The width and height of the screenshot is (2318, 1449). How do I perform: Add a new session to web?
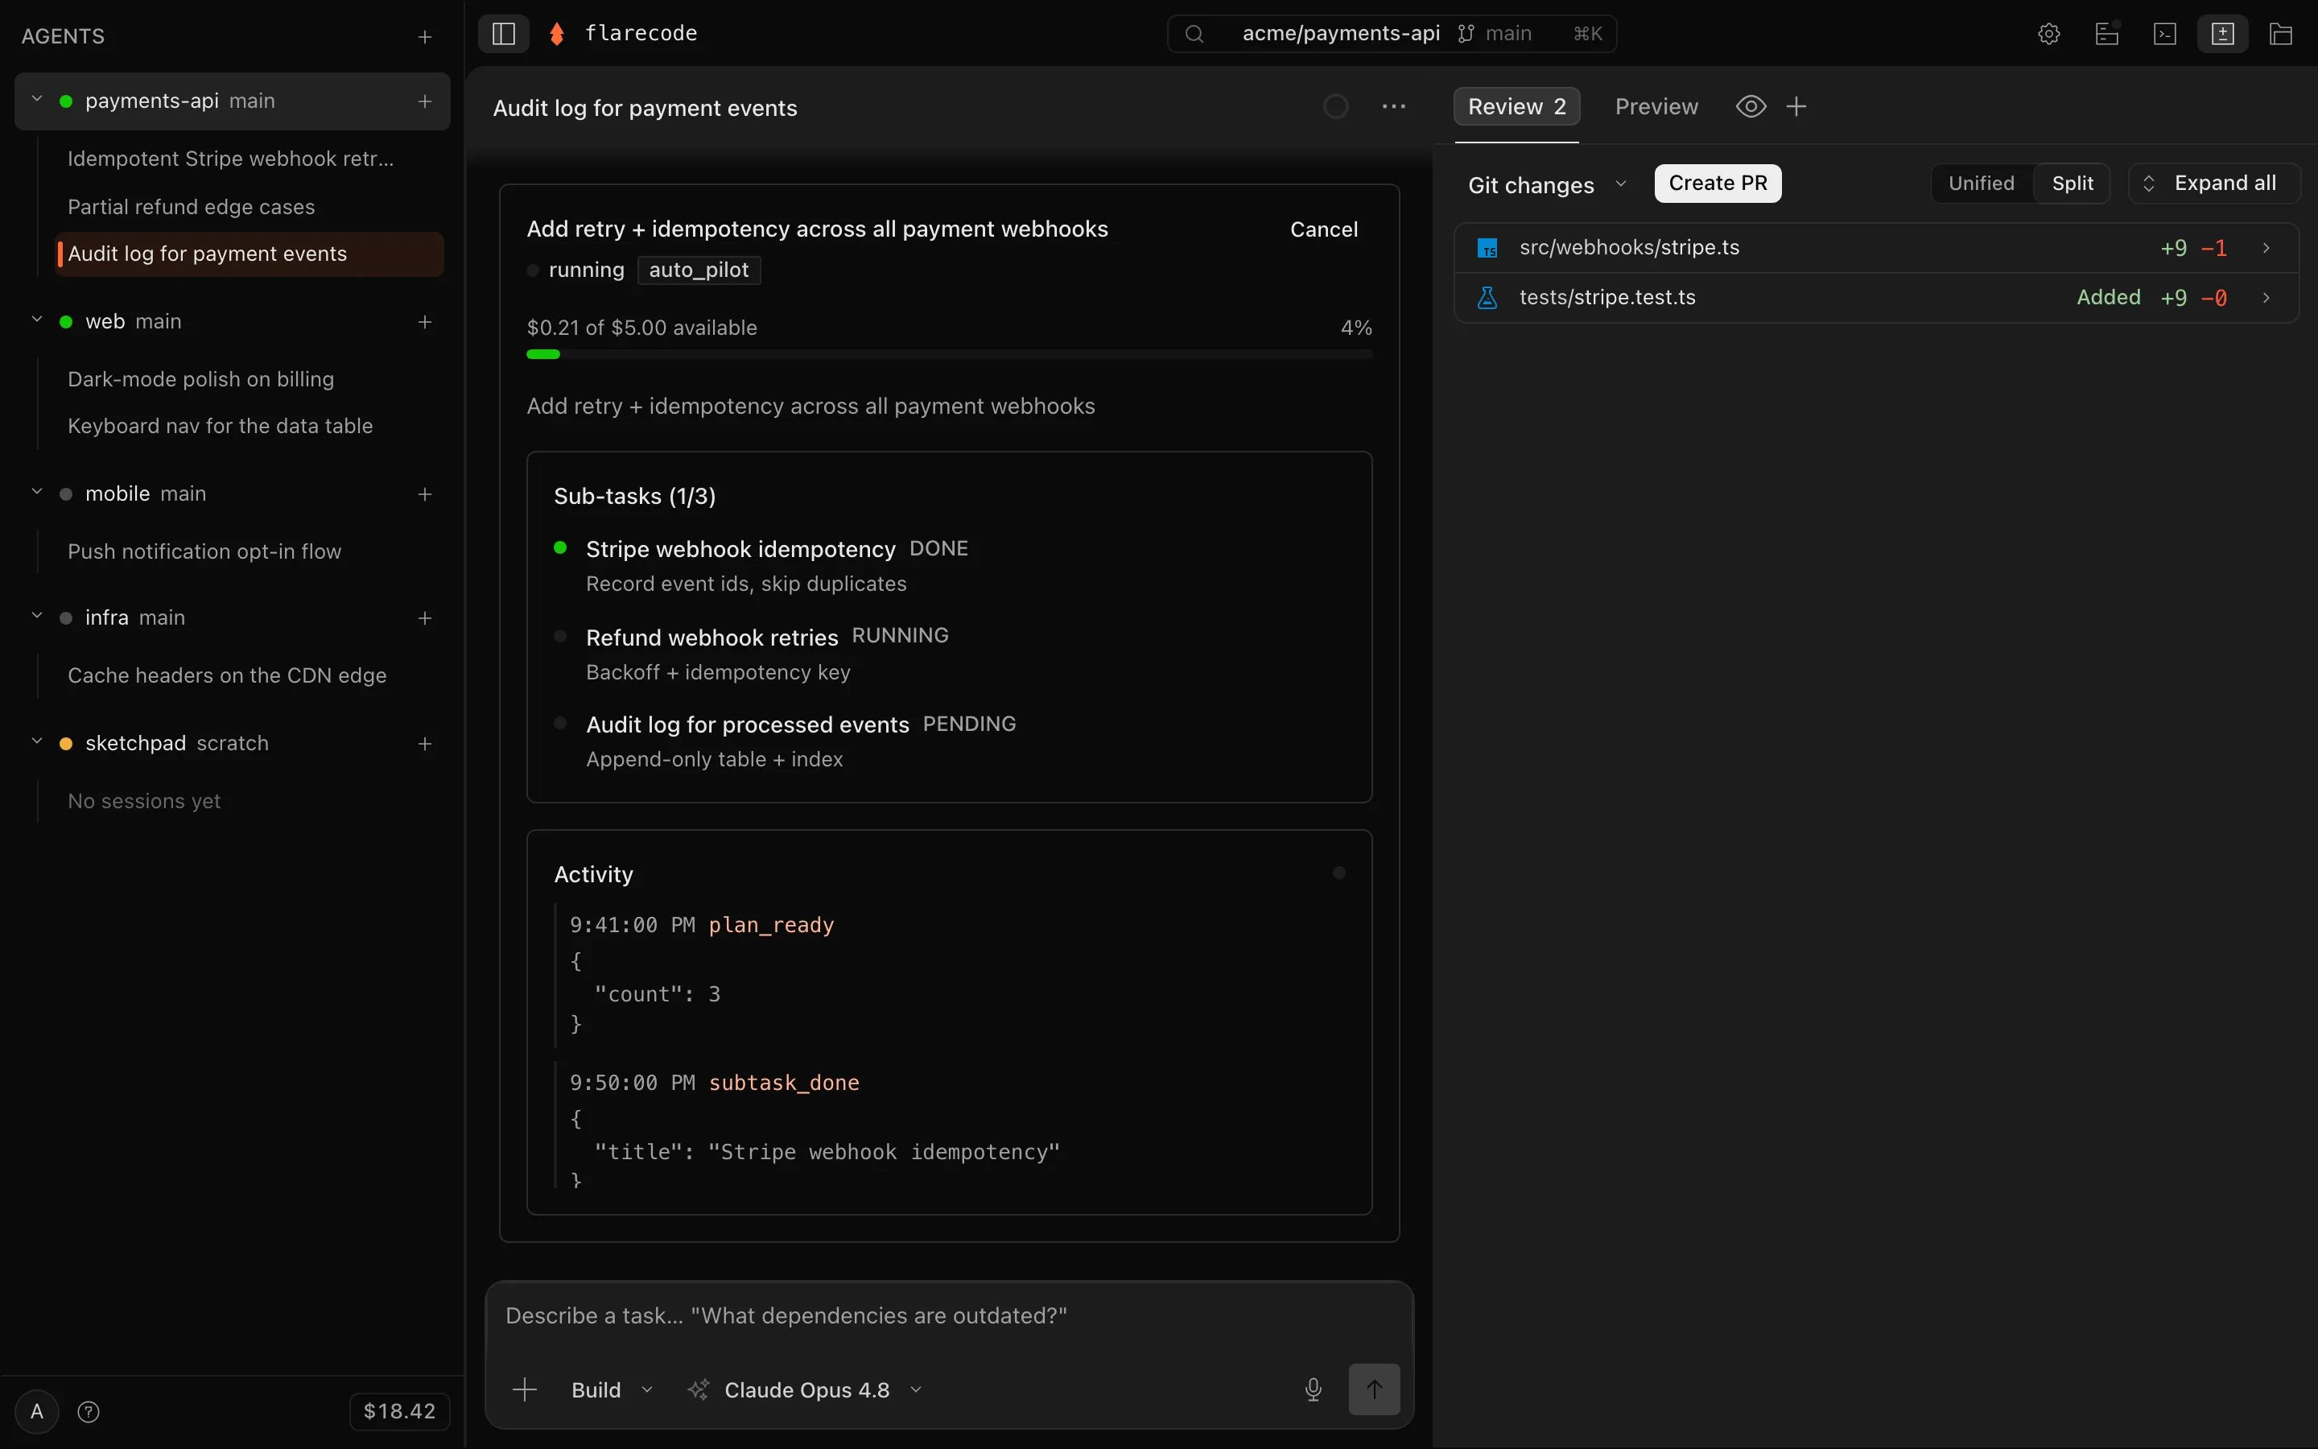coord(424,322)
